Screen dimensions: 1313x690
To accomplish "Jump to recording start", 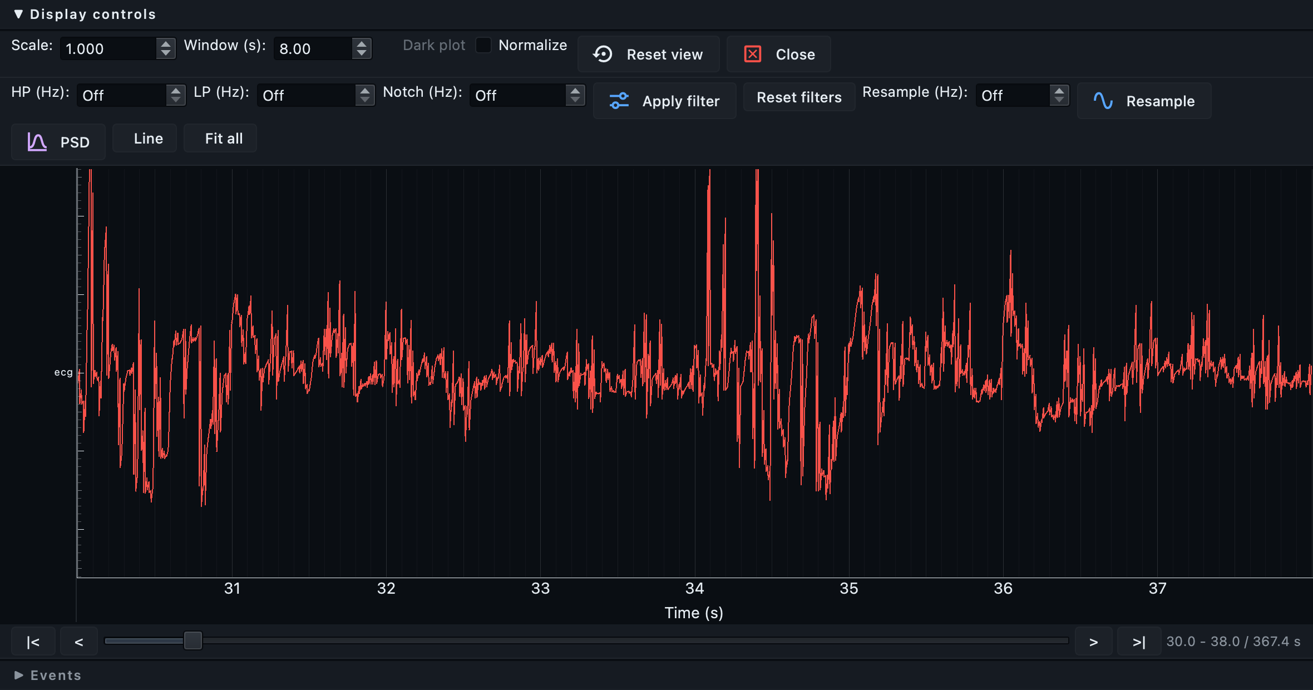I will [33, 642].
